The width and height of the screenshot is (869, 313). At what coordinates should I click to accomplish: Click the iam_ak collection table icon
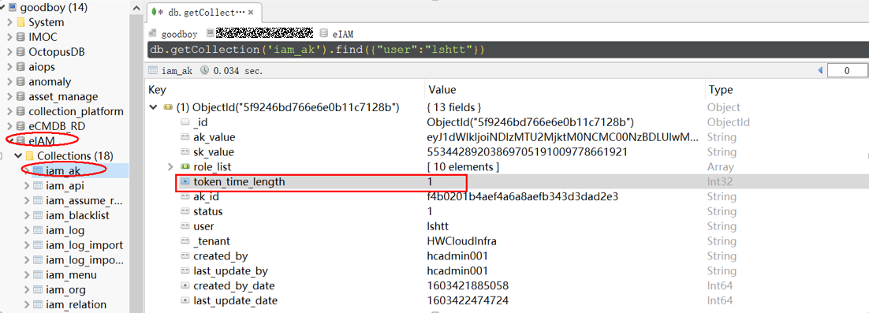pos(38,170)
